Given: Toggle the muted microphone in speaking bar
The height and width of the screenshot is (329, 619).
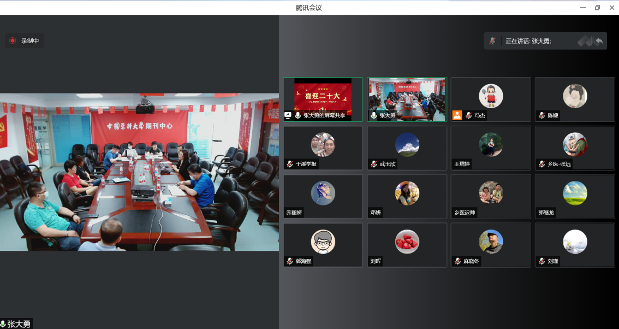Looking at the screenshot, I should (492, 41).
